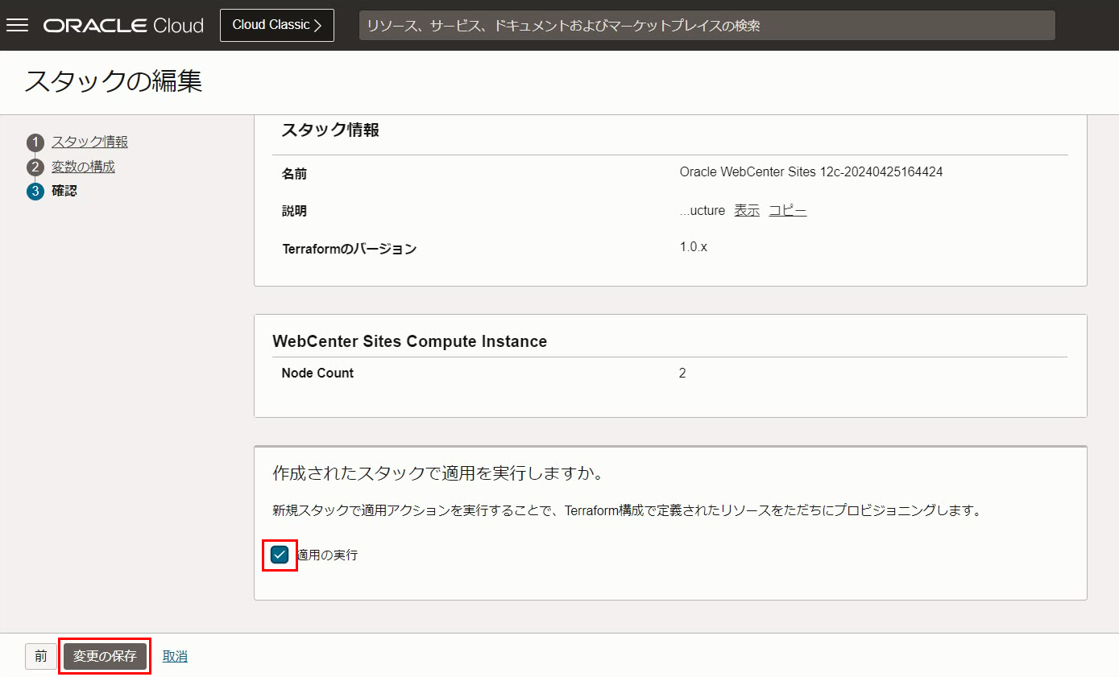Image resolution: width=1119 pixels, height=677 pixels.
Task: Switch to Cloud Classic
Action: tap(277, 25)
